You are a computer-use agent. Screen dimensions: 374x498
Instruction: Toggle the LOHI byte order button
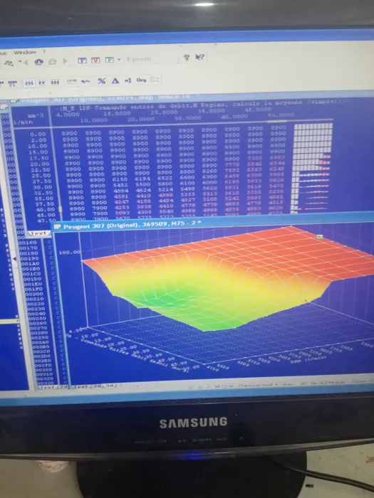[71, 81]
